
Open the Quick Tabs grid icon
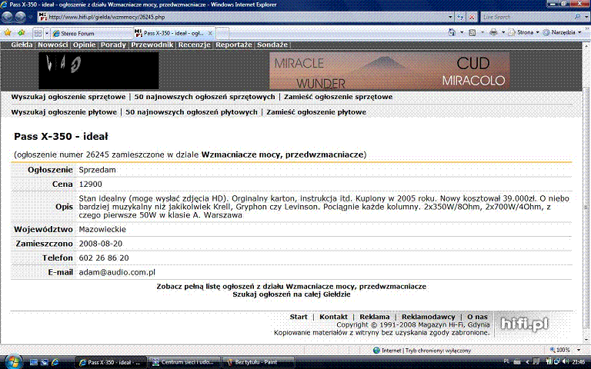coord(38,33)
